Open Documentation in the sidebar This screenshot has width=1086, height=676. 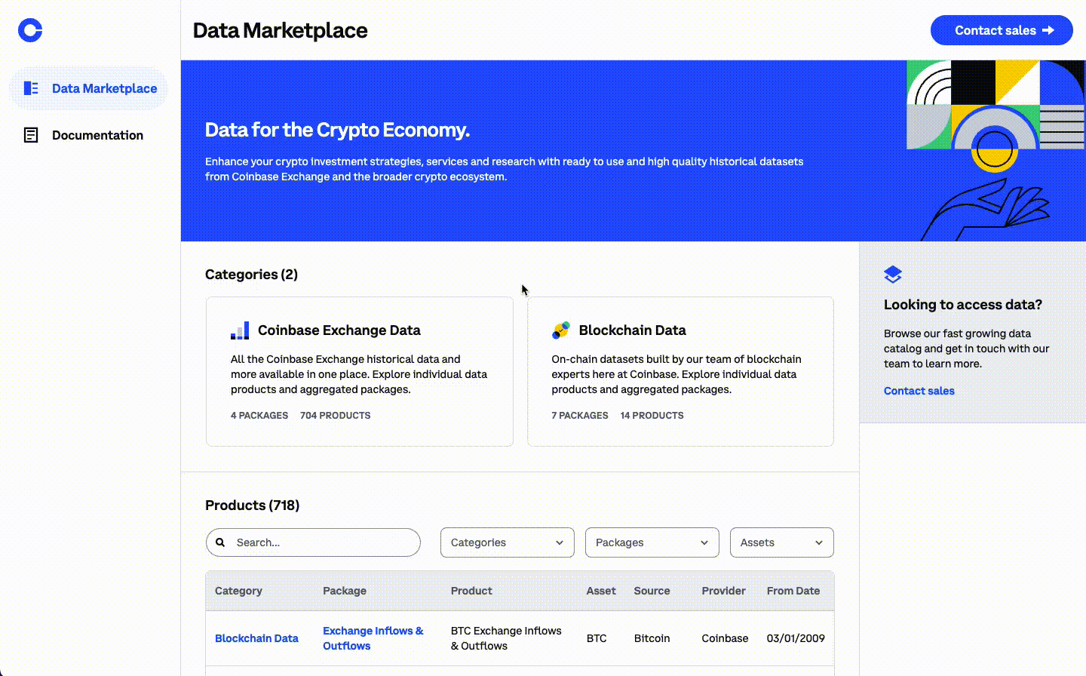click(87, 135)
